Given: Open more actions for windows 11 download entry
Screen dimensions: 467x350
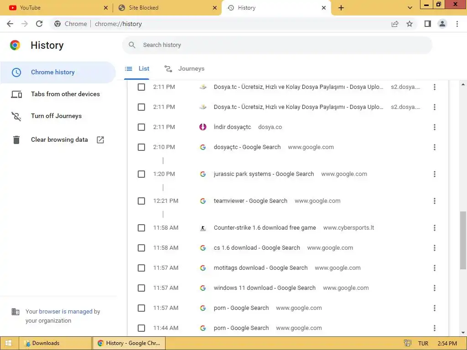Looking at the screenshot, I should [435, 288].
